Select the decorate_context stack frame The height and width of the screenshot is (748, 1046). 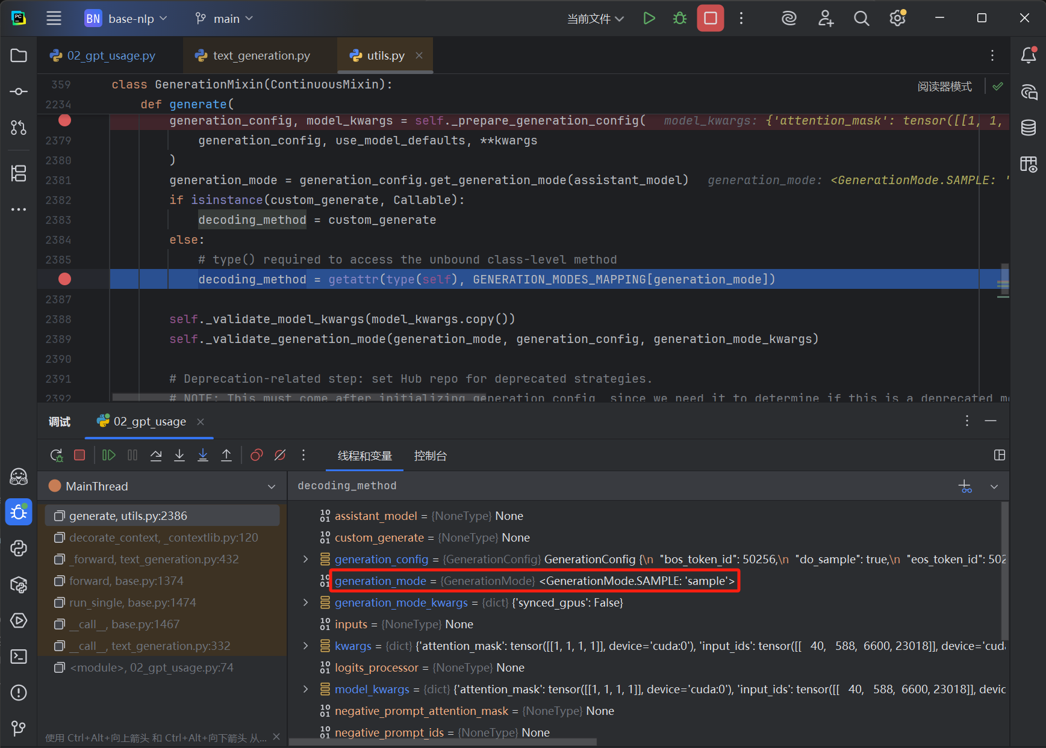[x=163, y=538]
